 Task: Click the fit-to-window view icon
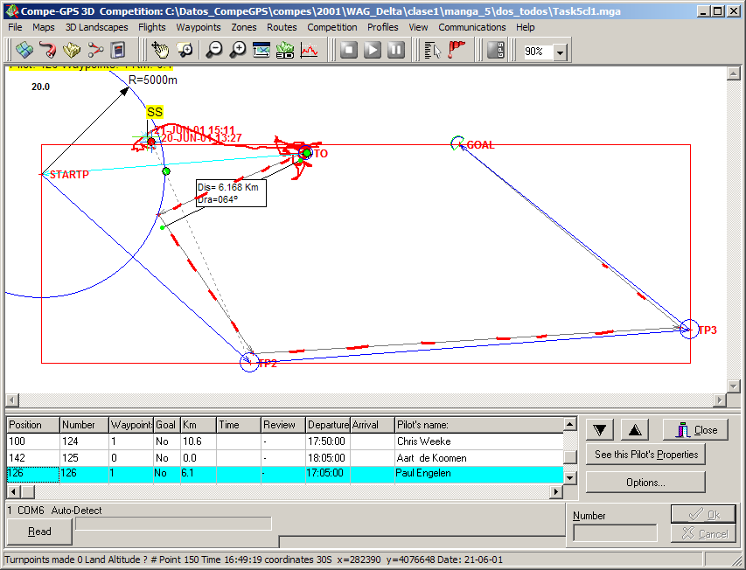tap(261, 50)
